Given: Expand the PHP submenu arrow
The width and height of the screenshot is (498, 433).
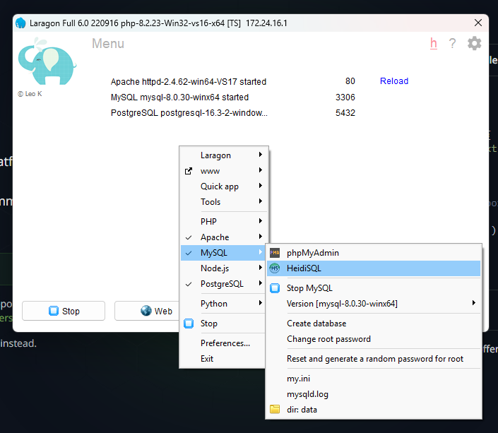Looking at the screenshot, I should click(261, 221).
